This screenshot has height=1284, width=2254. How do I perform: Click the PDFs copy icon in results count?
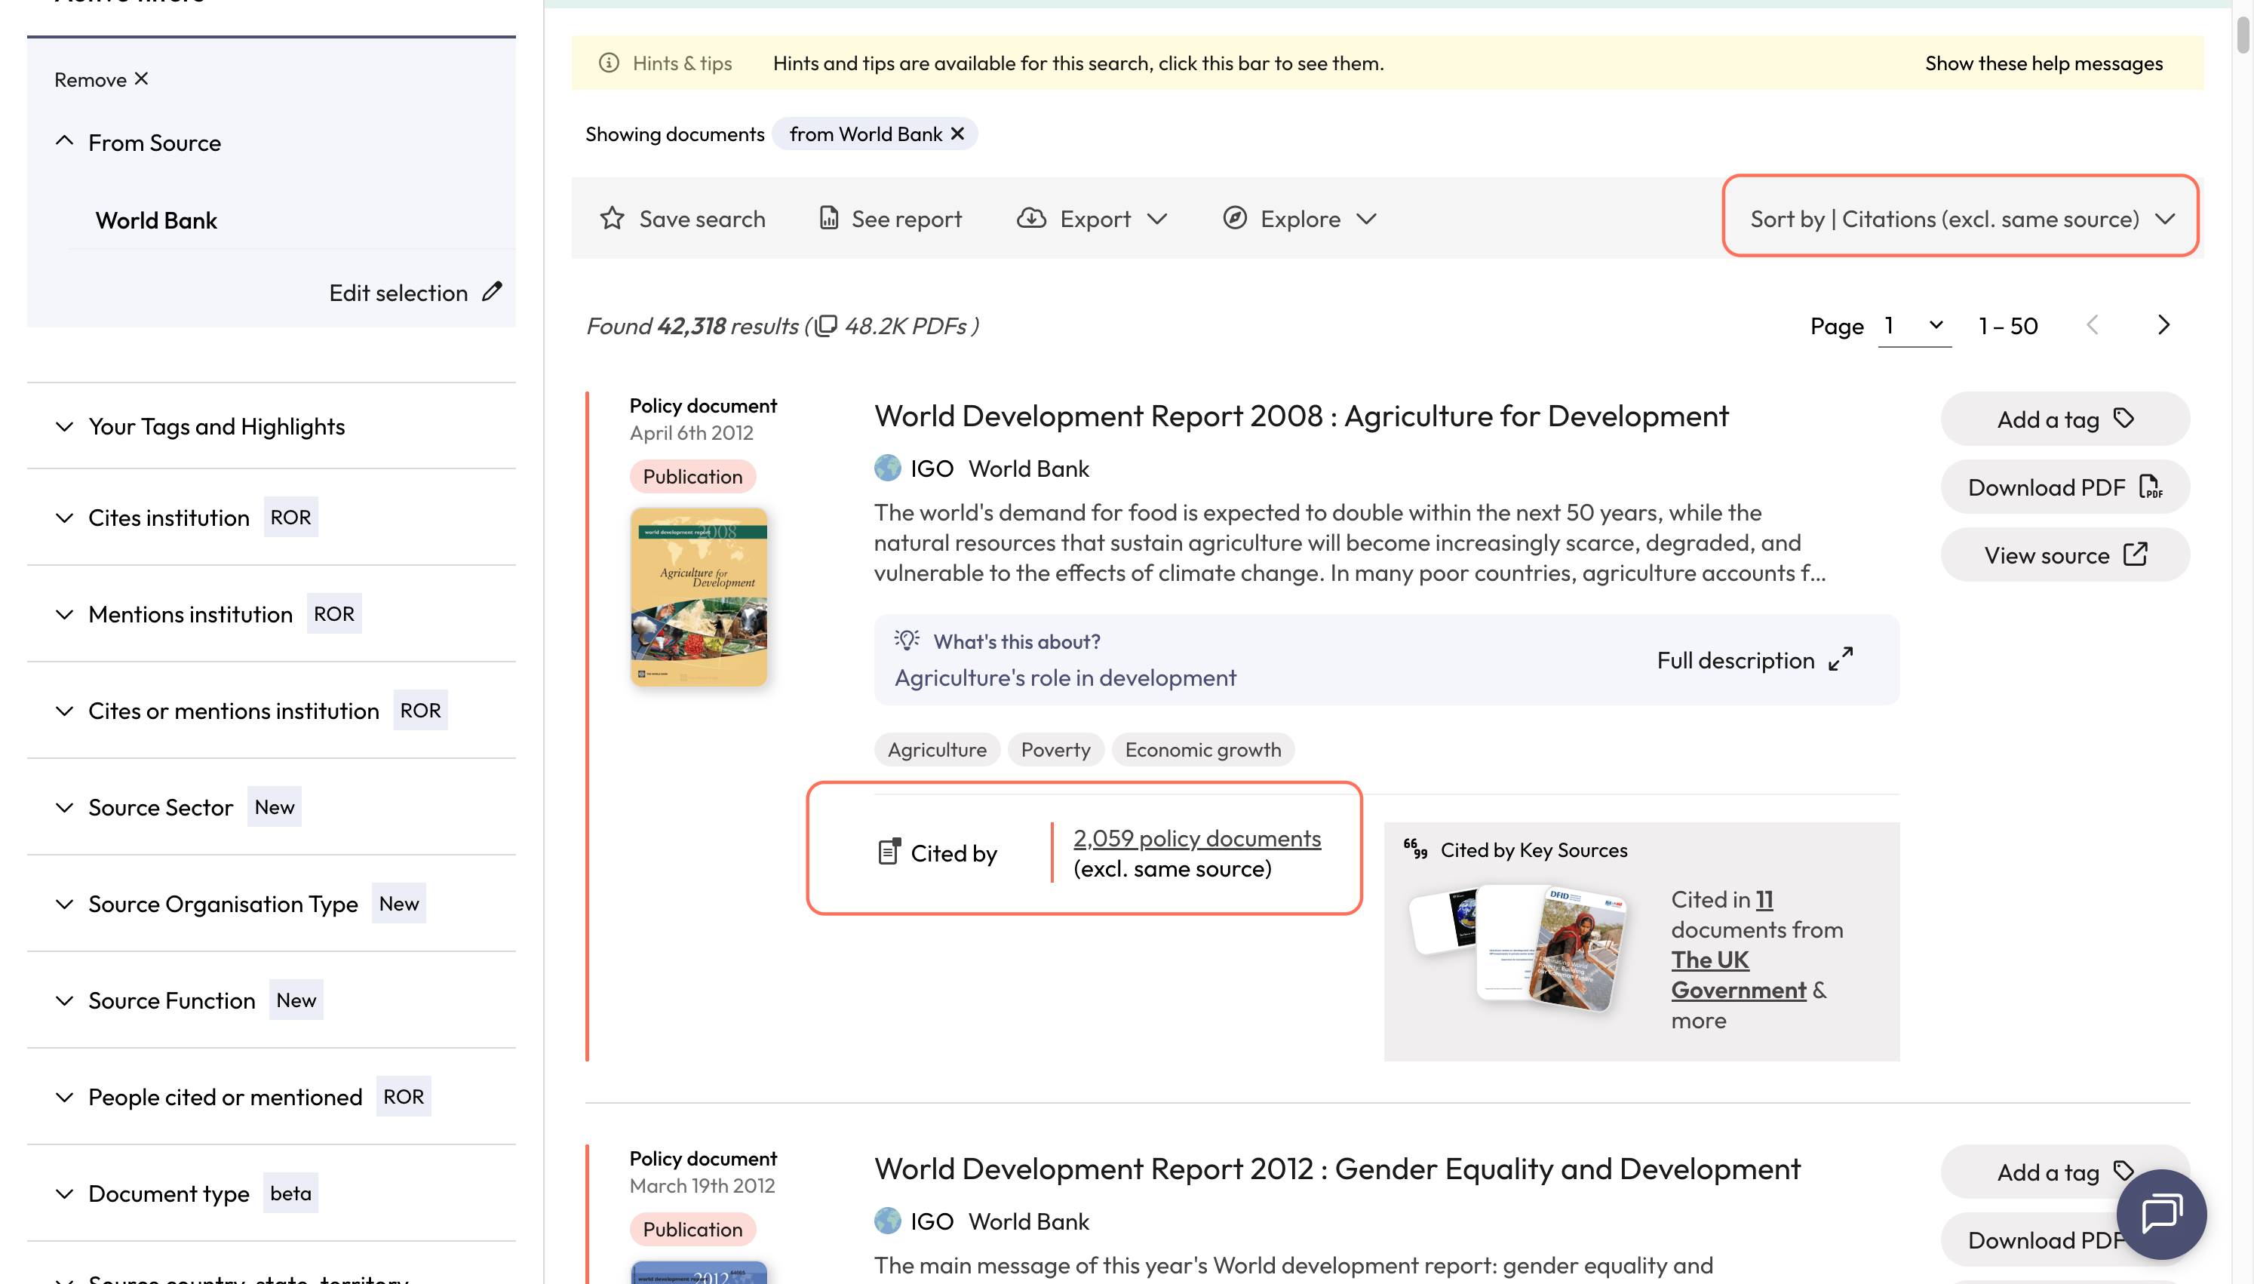pyautogui.click(x=826, y=325)
